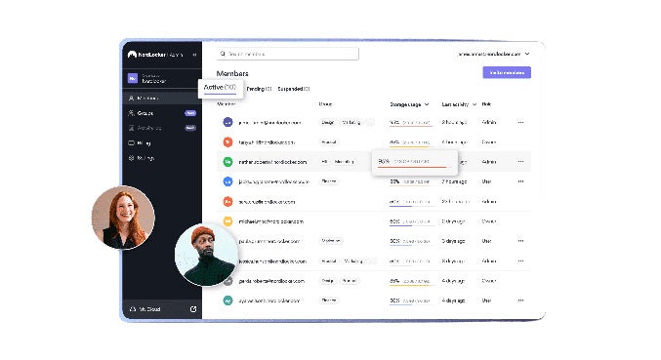This screenshot has height=360, width=661.
Task: Collapse the sidebar with the toggle icon
Action: 194,55
